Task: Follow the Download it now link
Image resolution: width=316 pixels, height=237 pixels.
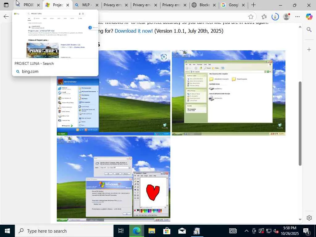Action: pos(134,31)
